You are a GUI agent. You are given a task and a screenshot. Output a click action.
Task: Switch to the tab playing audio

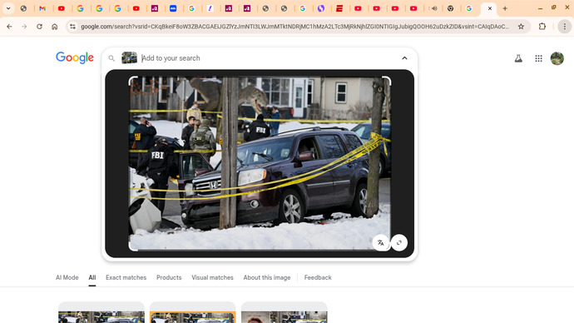(x=433, y=8)
